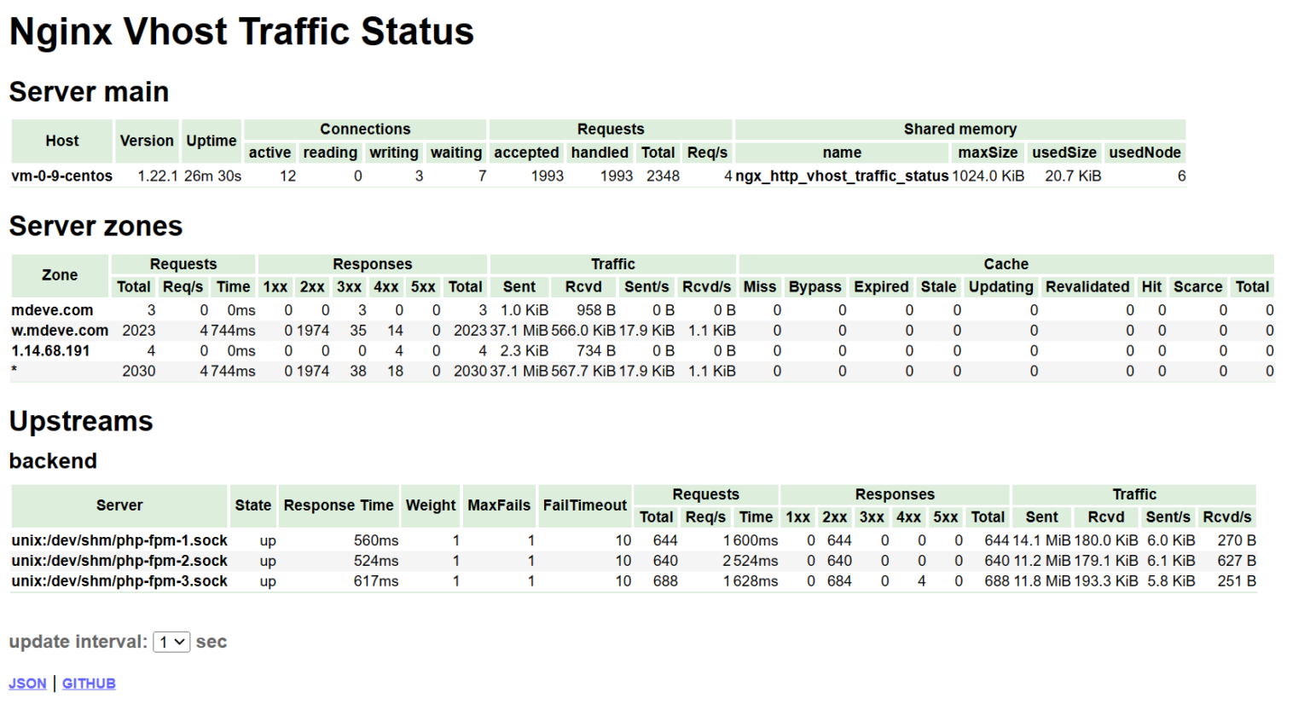Select the 1.14.68.191 zone entry

pos(50,351)
